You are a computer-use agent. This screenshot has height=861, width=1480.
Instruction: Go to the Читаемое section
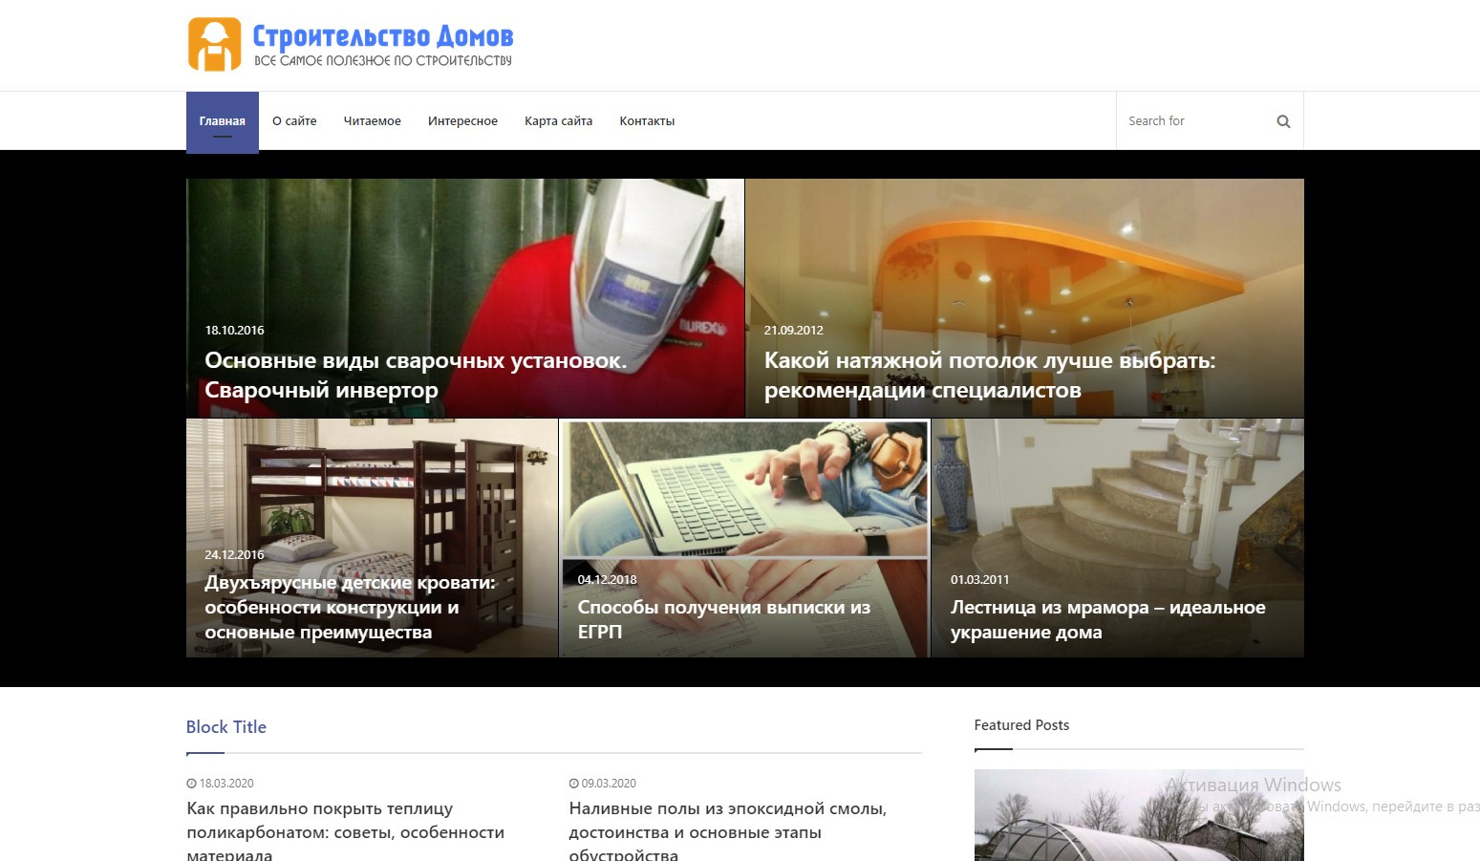click(373, 121)
